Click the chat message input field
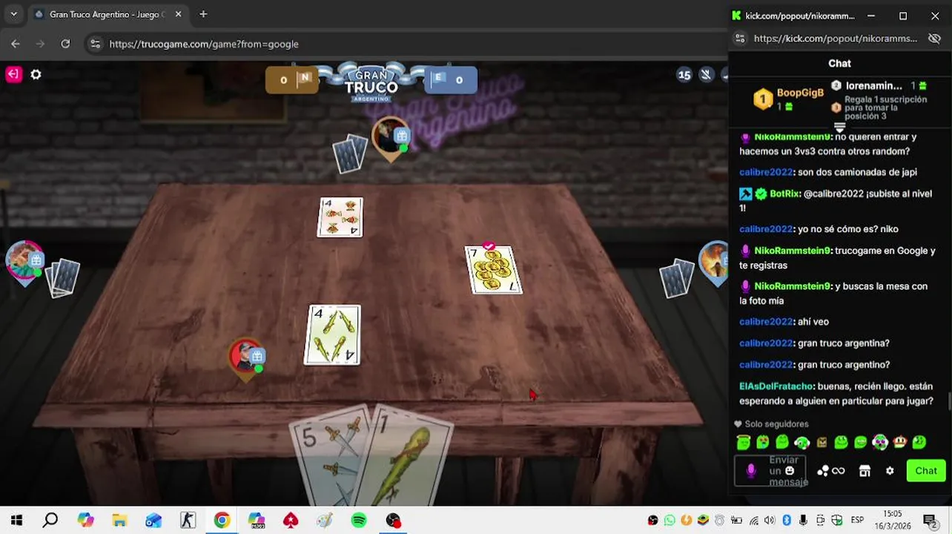The width and height of the screenshot is (952, 534). pos(770,471)
